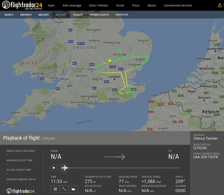Click the Flightradar24 logo in the header

[22, 5]
